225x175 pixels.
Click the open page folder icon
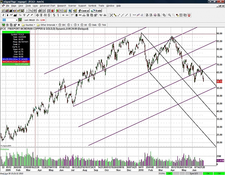tap(18, 10)
